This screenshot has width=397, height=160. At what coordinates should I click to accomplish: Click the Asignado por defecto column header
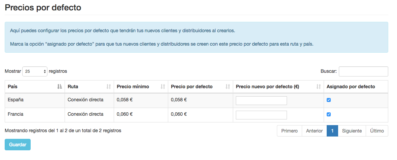351,87
